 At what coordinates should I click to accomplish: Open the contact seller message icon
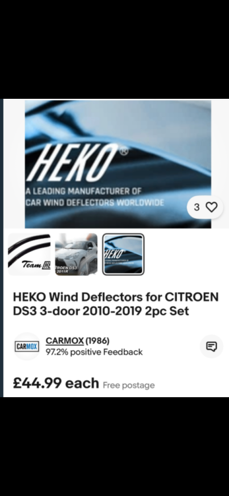pyautogui.click(x=211, y=346)
